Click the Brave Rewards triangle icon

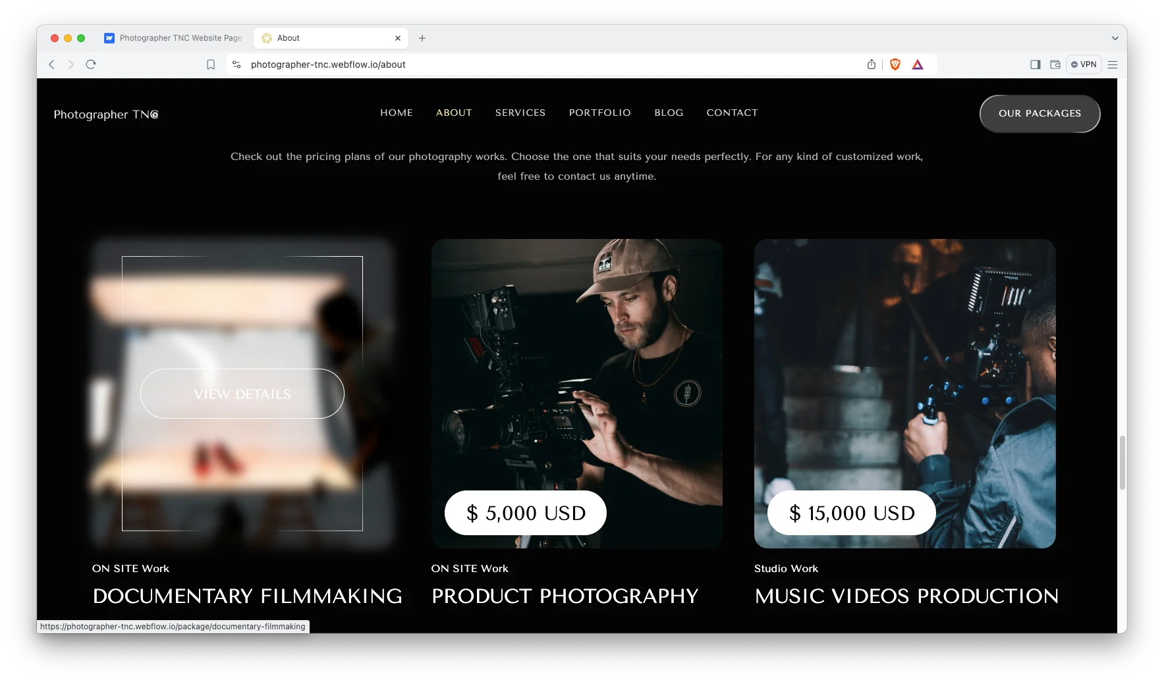918,65
